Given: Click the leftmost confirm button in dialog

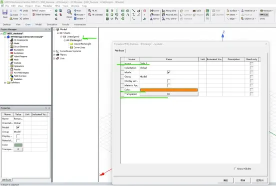Looking at the screenshot, I should 226,180.
